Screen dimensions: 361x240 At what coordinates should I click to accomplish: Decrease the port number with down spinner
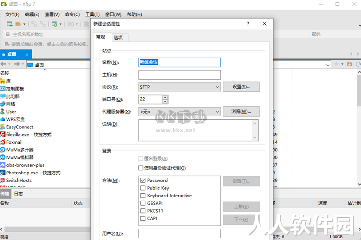click(x=165, y=101)
